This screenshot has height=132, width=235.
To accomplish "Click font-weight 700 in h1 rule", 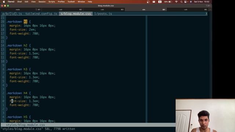I will click(25, 34).
